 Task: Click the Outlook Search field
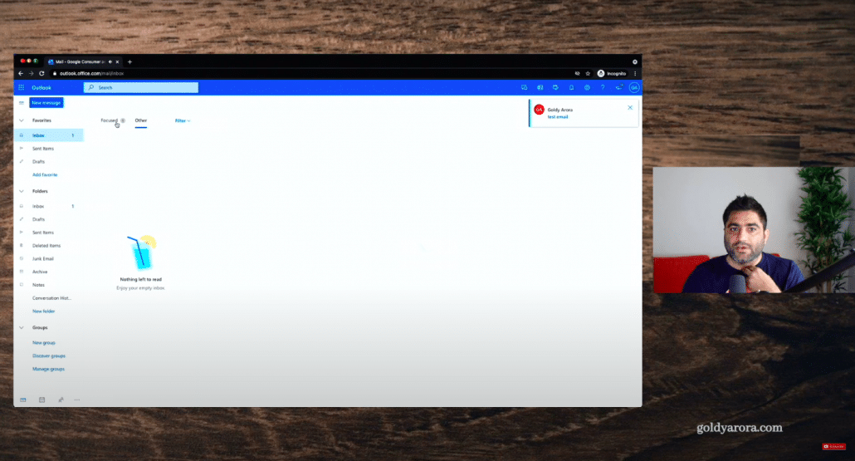[x=140, y=87]
